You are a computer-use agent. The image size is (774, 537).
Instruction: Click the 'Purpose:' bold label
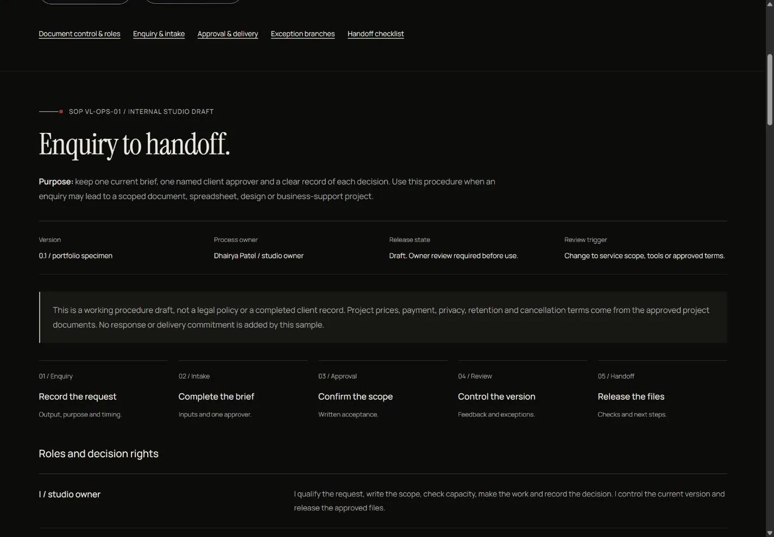55,182
